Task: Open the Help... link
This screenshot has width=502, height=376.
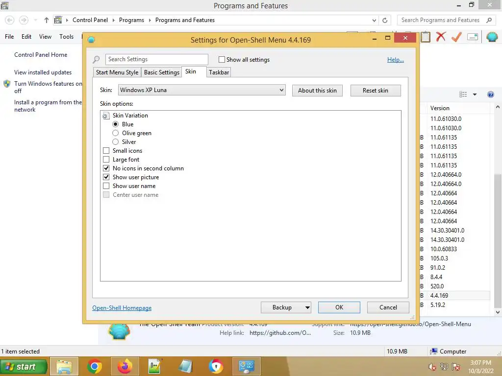Action: (x=396, y=60)
